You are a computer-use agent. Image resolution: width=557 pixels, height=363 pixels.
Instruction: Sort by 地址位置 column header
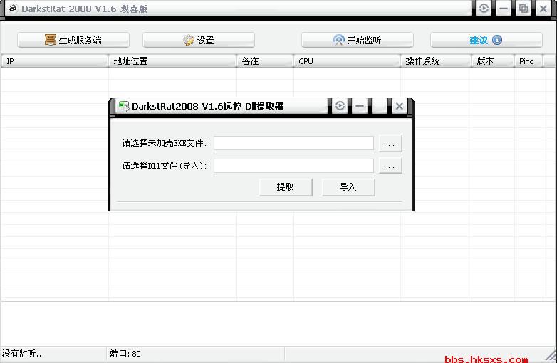pyautogui.click(x=172, y=61)
